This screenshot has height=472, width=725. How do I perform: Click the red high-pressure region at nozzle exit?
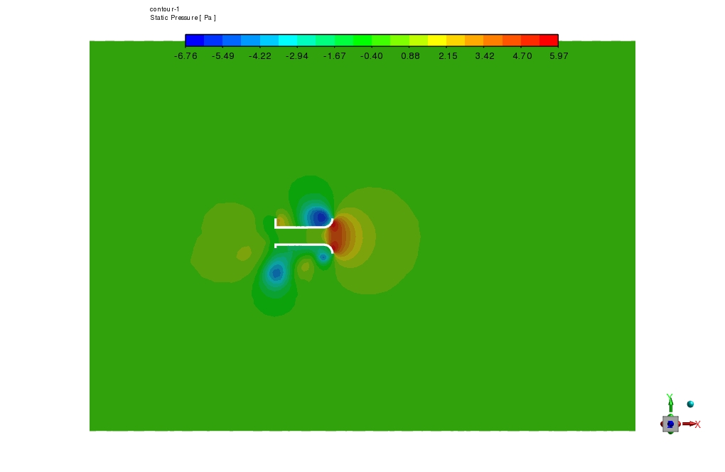pos(335,236)
